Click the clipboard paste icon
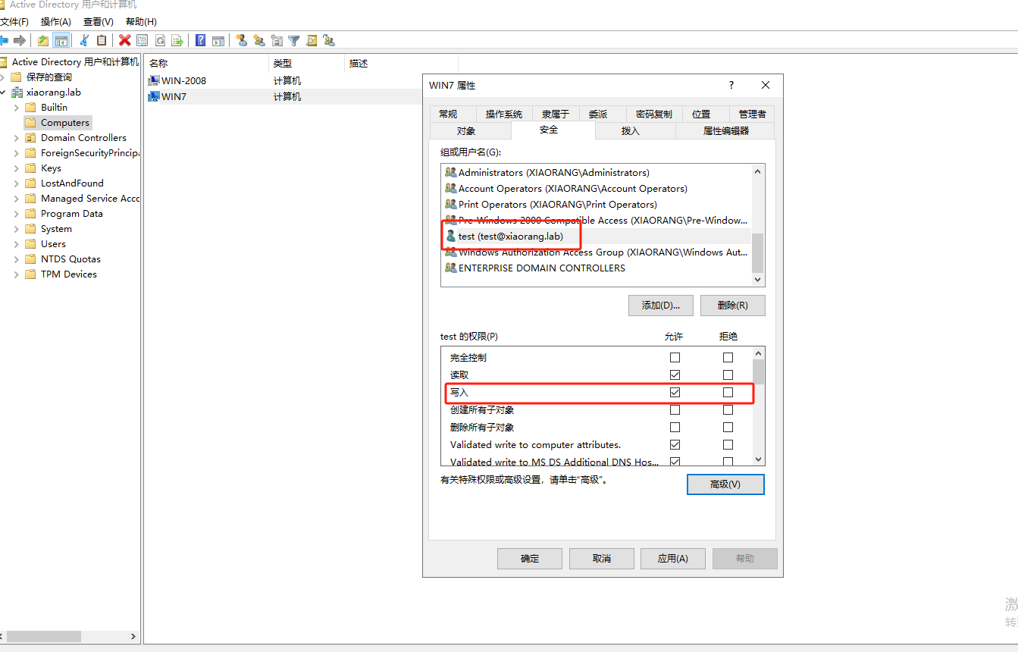Viewport: 1018px width, 652px height. [x=102, y=40]
